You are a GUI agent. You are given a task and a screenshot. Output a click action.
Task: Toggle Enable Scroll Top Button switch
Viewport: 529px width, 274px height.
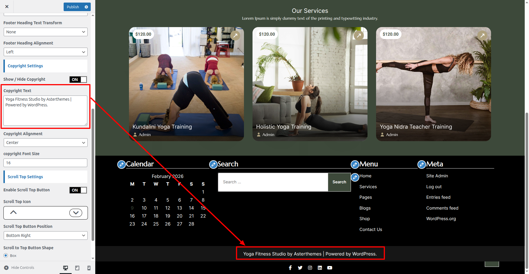[78, 190]
